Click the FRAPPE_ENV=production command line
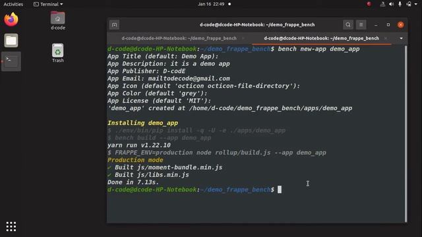This screenshot has width=422, height=237. 217,153
